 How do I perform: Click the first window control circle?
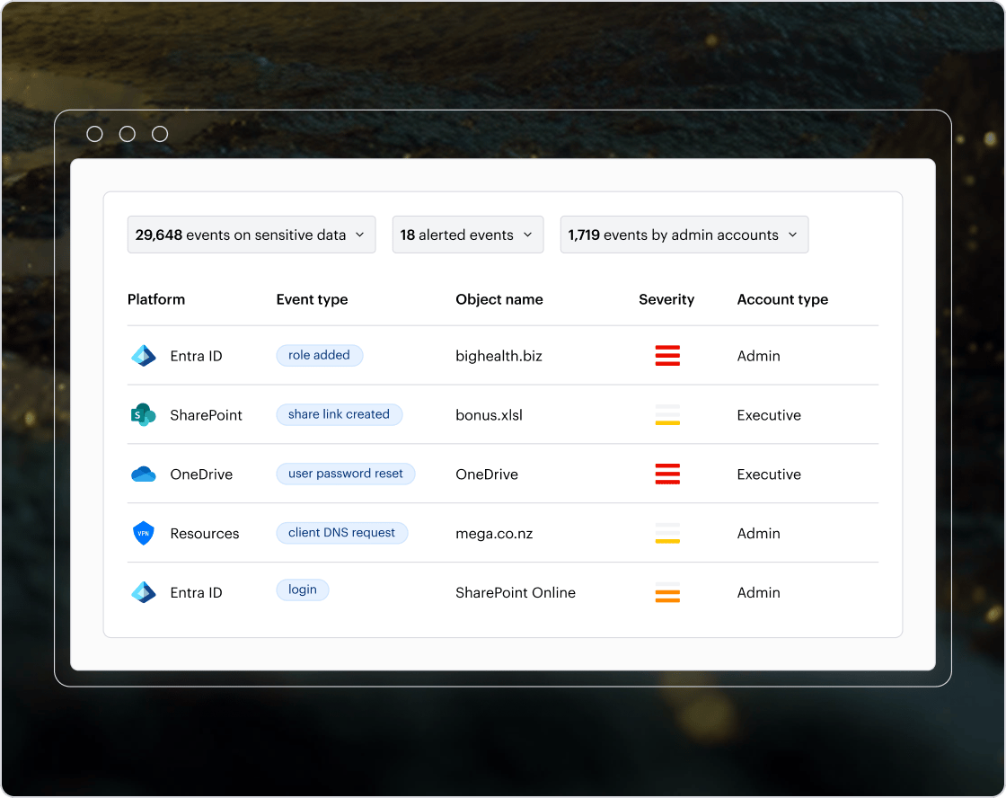tap(95, 134)
